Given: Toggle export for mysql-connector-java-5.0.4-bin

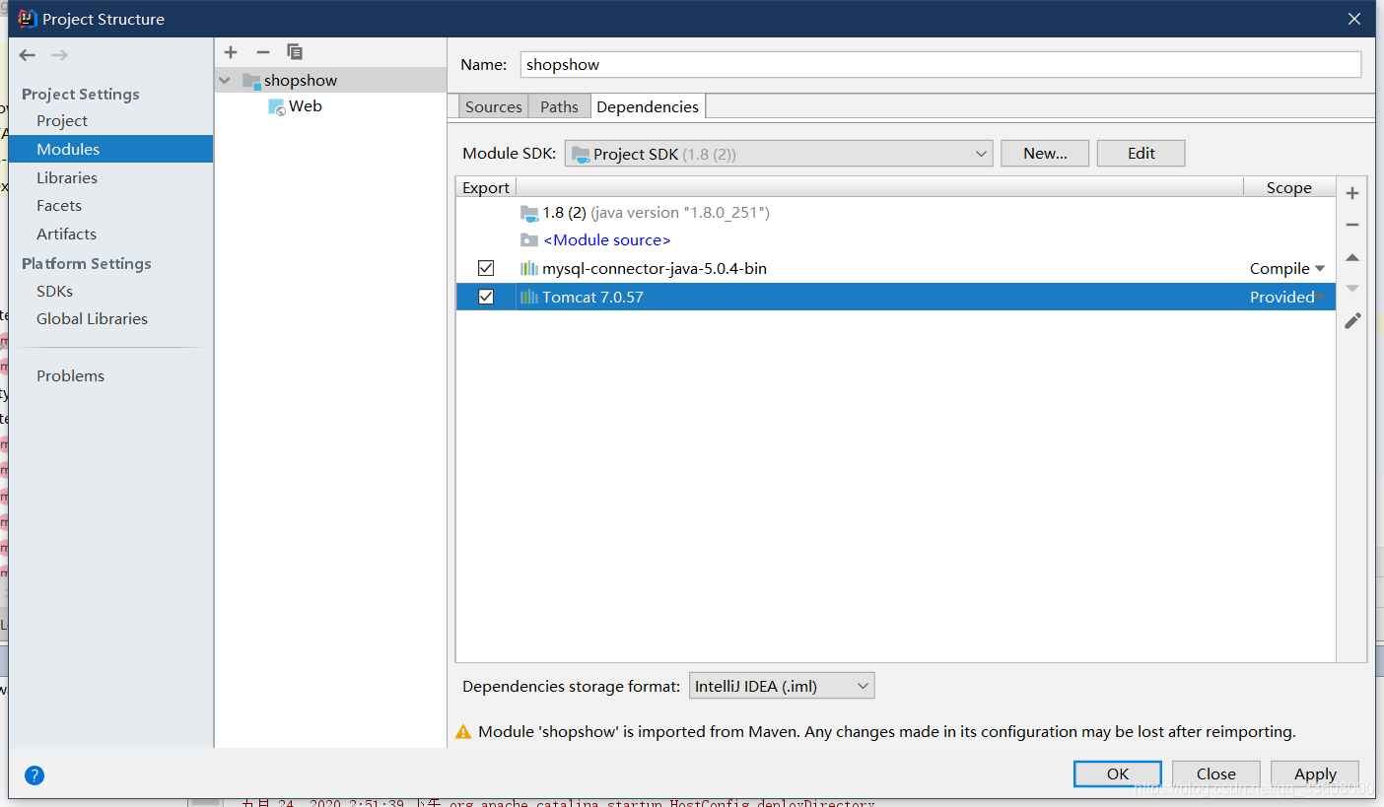Looking at the screenshot, I should click(486, 268).
